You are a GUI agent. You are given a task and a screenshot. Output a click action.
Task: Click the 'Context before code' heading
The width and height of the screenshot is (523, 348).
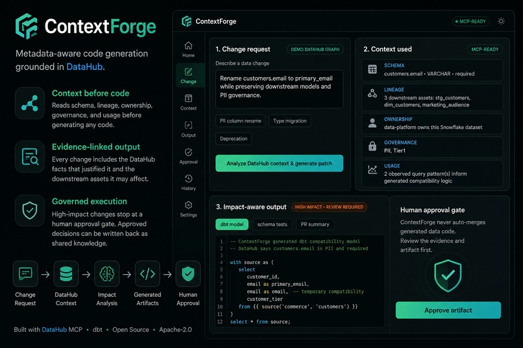pos(90,93)
